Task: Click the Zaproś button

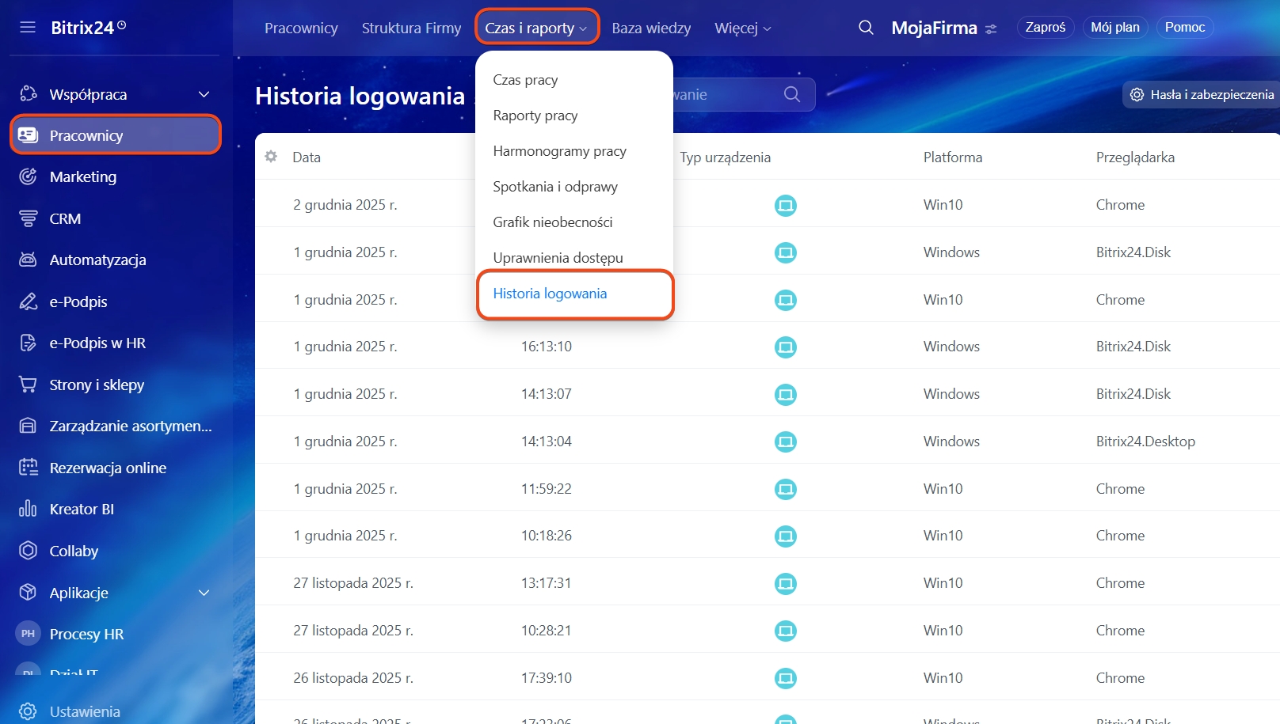Action: (1045, 28)
